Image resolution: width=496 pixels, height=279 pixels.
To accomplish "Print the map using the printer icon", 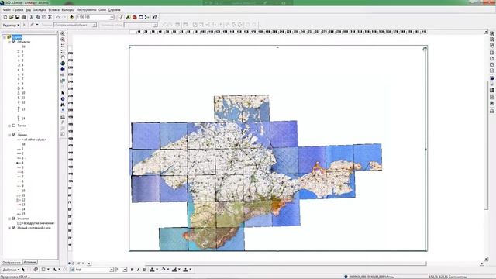I will [x=23, y=17].
